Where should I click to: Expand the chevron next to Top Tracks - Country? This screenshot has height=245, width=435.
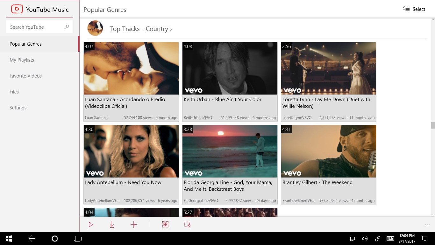pyautogui.click(x=171, y=29)
